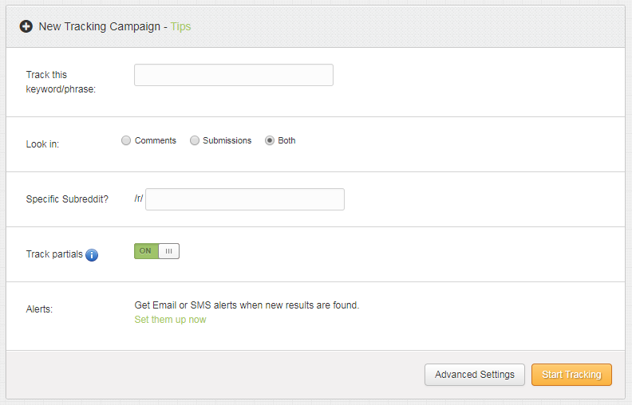This screenshot has height=405, width=632.
Task: Click the /r/ prefix before subreddit field
Action: click(139, 199)
